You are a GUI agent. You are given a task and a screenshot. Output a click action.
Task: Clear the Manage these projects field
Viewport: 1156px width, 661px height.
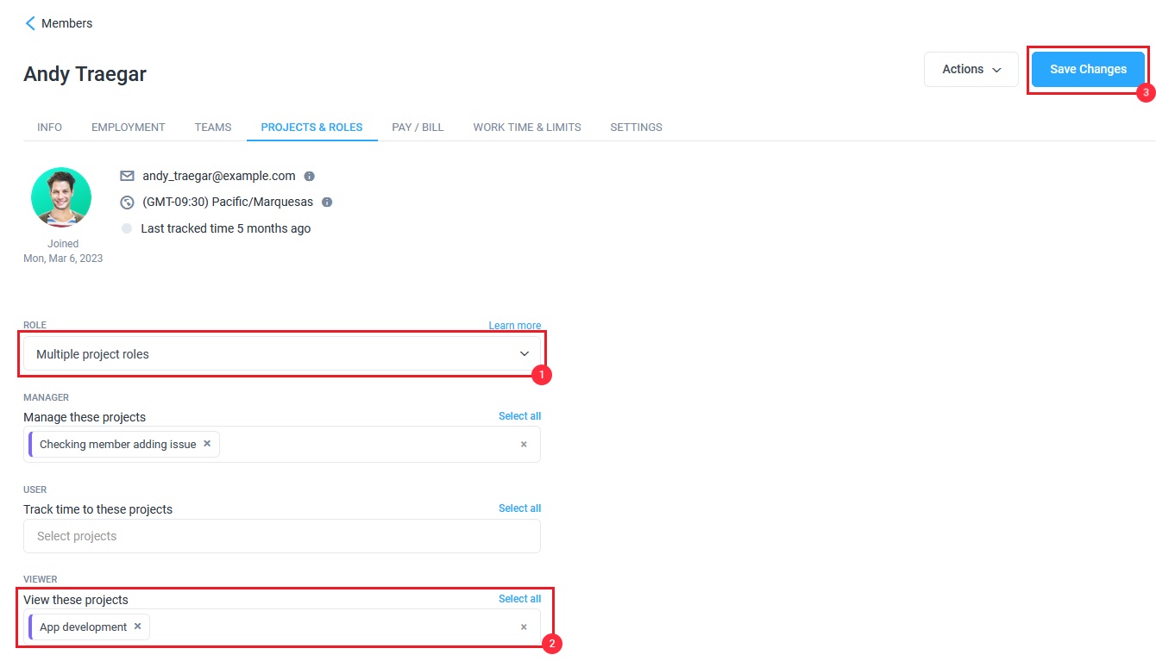524,444
